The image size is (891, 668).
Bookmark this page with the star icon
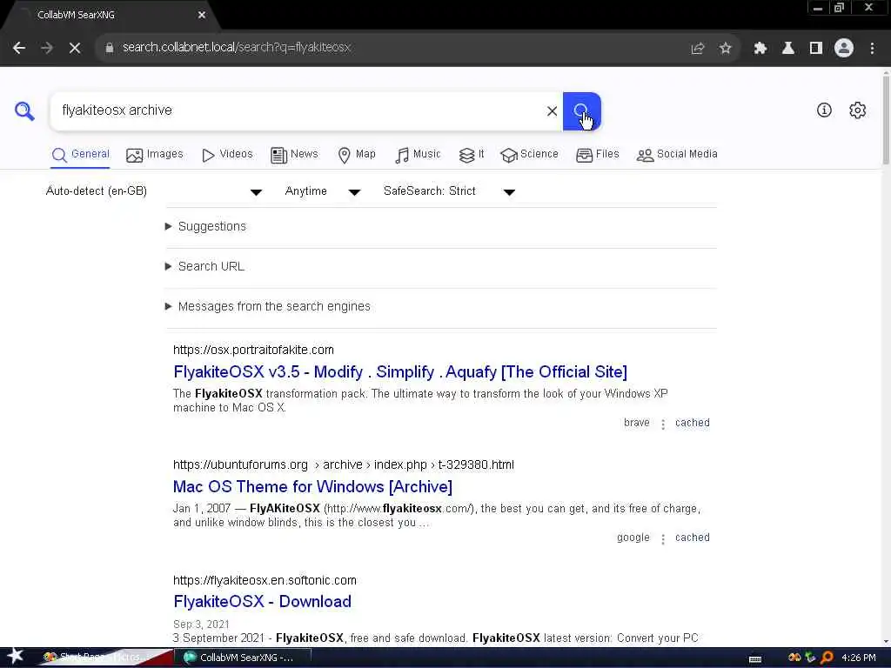point(725,49)
